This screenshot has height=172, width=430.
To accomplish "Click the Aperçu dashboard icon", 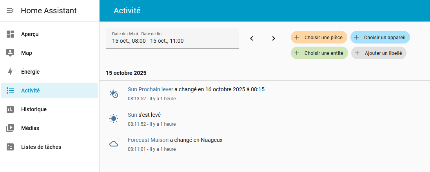I will pyautogui.click(x=11, y=34).
